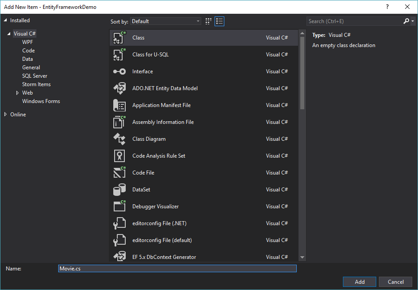Click the template list scroll down arrow
The height and width of the screenshot is (290, 418).
click(x=302, y=257)
